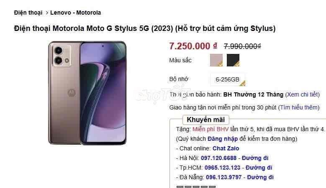Open the Điện thoại breadcrumb link

point(28,13)
